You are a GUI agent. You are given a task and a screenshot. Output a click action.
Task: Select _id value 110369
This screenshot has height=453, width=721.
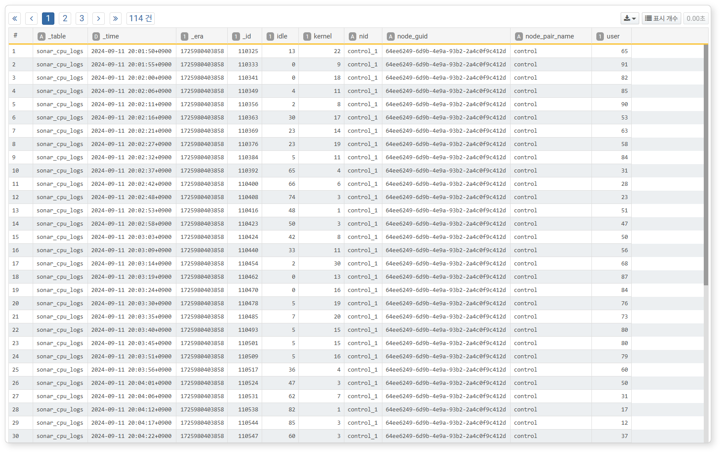248,131
